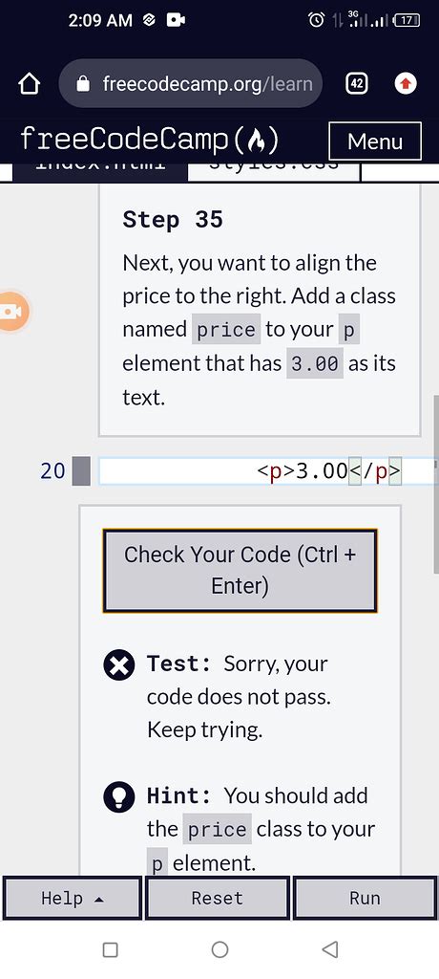Reset the lesson code
This screenshot has width=439, height=979.
click(217, 899)
